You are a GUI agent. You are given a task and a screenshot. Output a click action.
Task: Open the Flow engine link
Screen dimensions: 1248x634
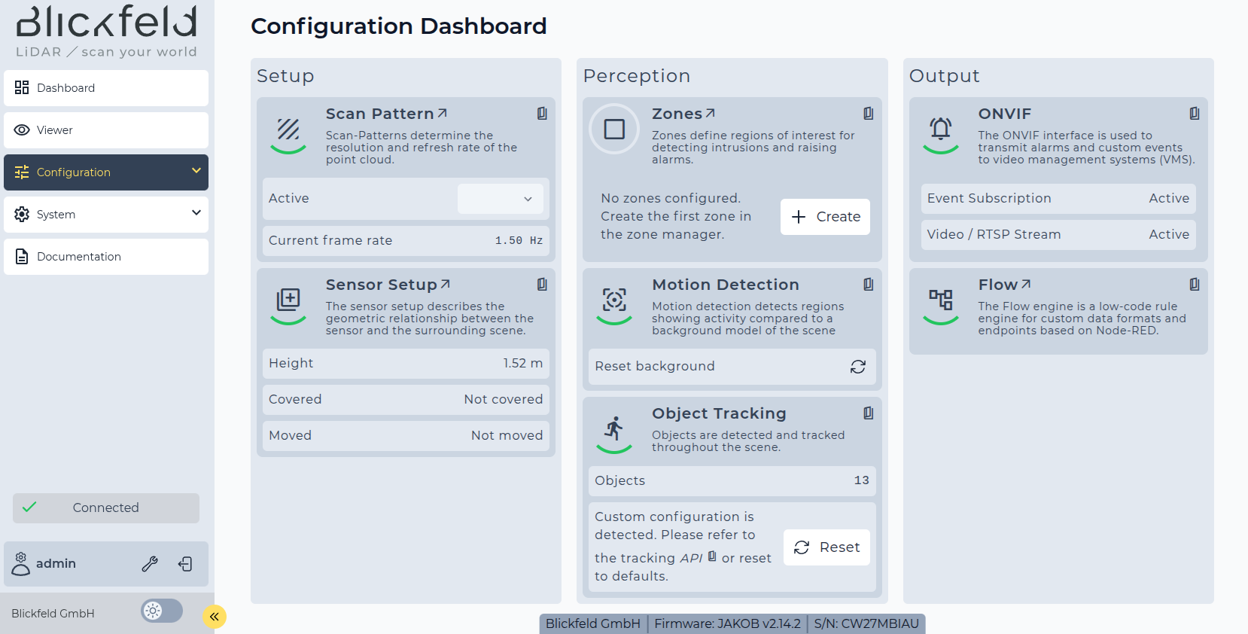pos(1004,285)
